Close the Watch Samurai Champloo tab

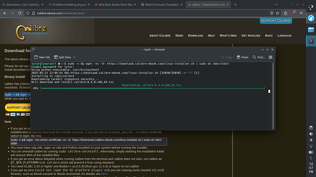(181, 5)
